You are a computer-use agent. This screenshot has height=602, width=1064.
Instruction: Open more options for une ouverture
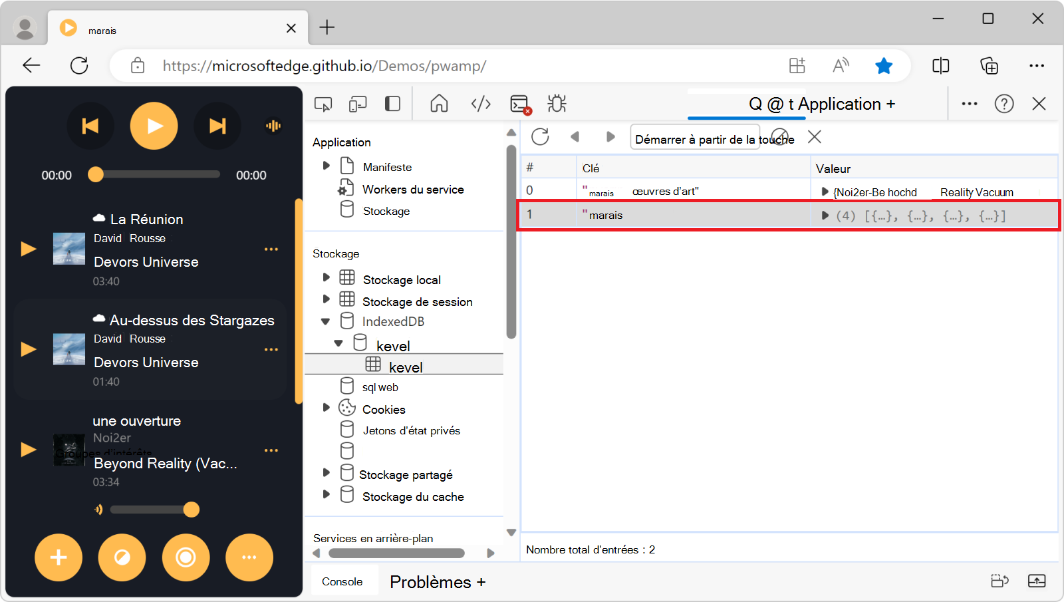[x=271, y=450]
